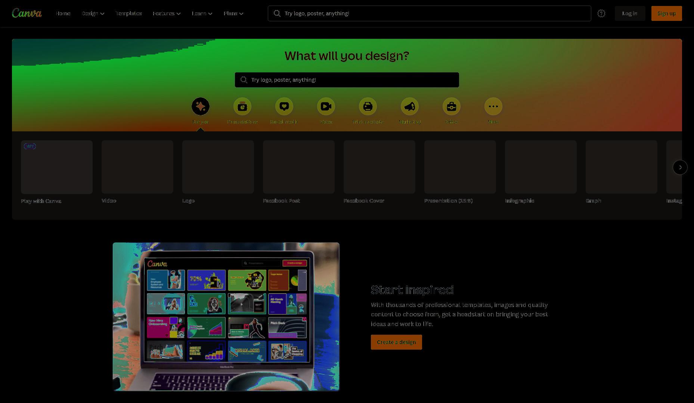Select the Office category icon
This screenshot has width=694, height=403.
click(x=452, y=106)
